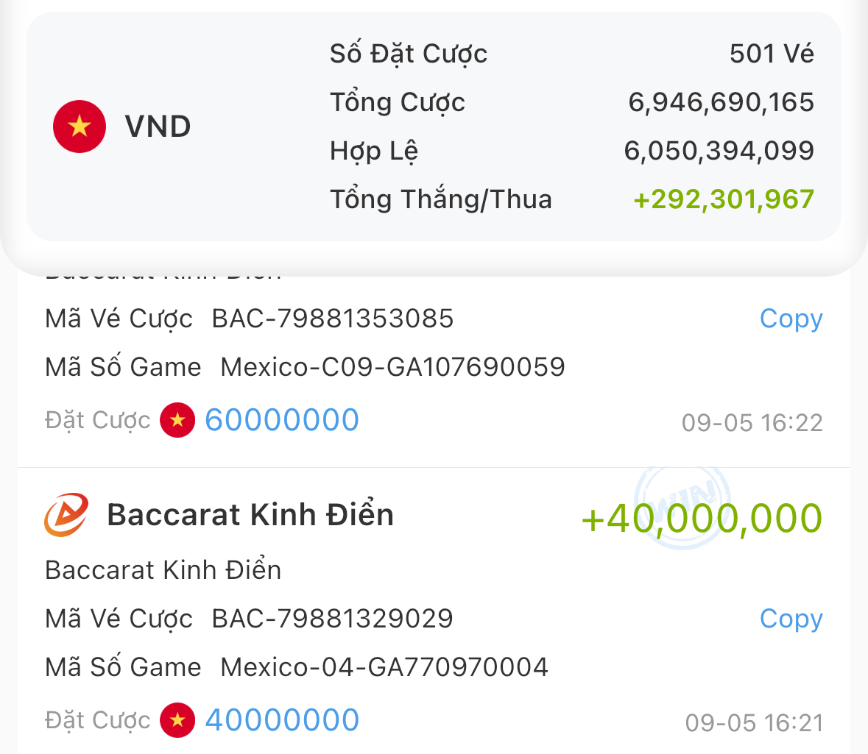Viewport: 868px width, 754px height.
Task: Select game code Mexico-C09-GA107690059
Action: click(392, 367)
